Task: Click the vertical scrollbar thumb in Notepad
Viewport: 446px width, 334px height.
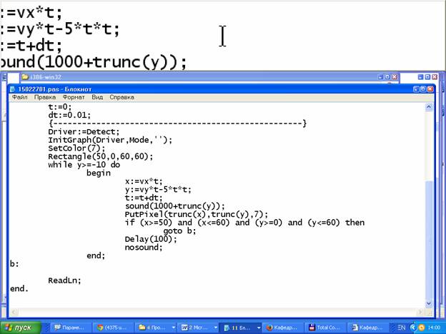Action: coord(429,240)
